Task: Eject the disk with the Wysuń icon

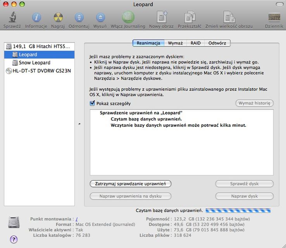Action: [100, 17]
